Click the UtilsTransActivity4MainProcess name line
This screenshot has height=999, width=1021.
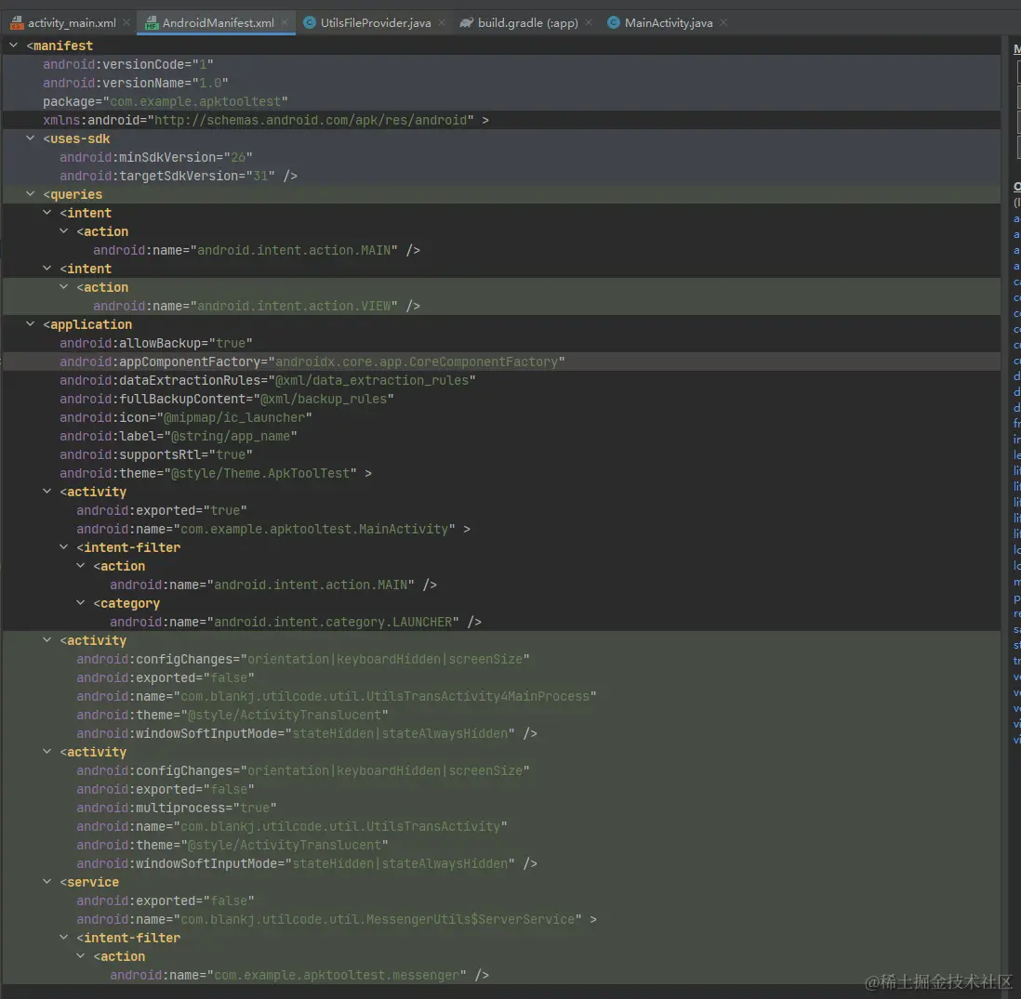pos(337,696)
